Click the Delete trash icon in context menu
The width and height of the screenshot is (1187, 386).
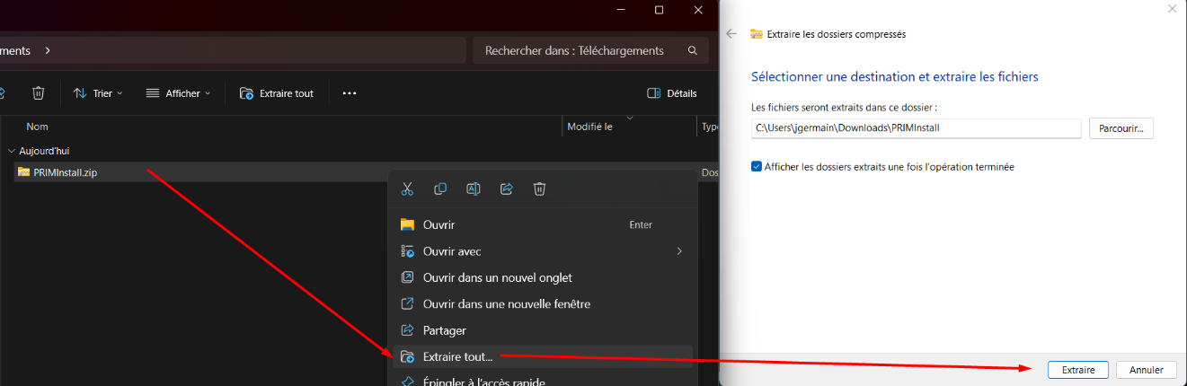(x=539, y=189)
